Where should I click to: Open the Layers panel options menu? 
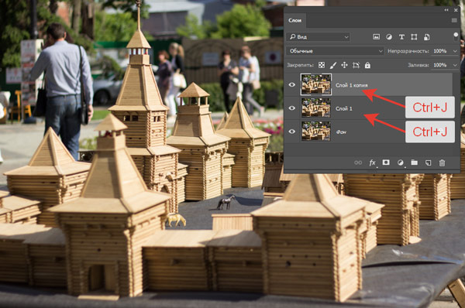click(454, 20)
